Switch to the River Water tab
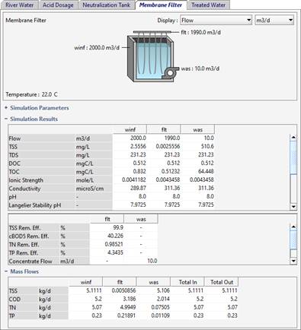 point(20,5)
